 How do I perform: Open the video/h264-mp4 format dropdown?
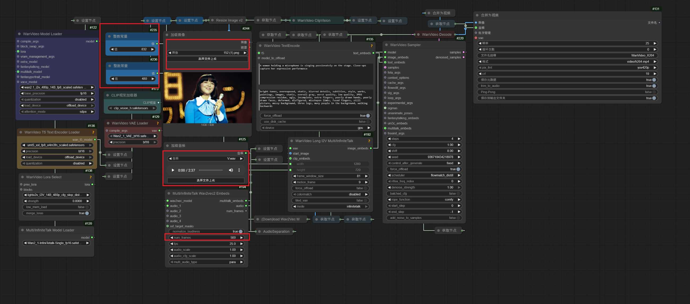tap(637, 61)
